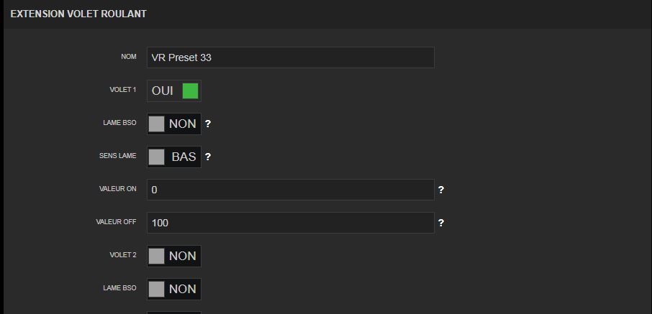Click the Nom field containing VR Preset 33
The height and width of the screenshot is (314, 652).
[290, 57]
